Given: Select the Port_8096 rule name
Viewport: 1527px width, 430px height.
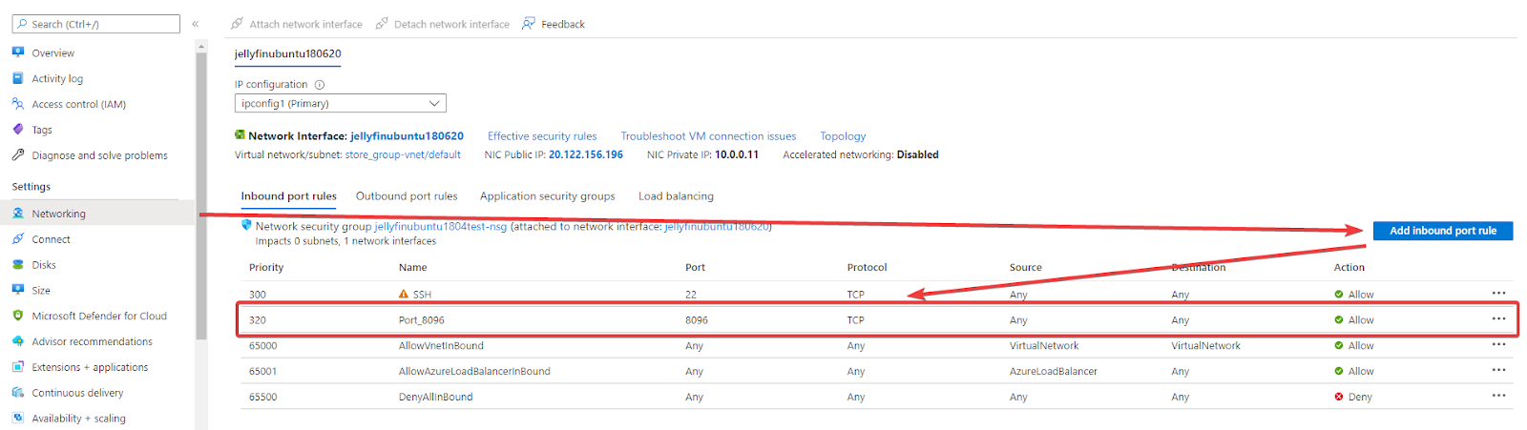Looking at the screenshot, I should point(421,320).
